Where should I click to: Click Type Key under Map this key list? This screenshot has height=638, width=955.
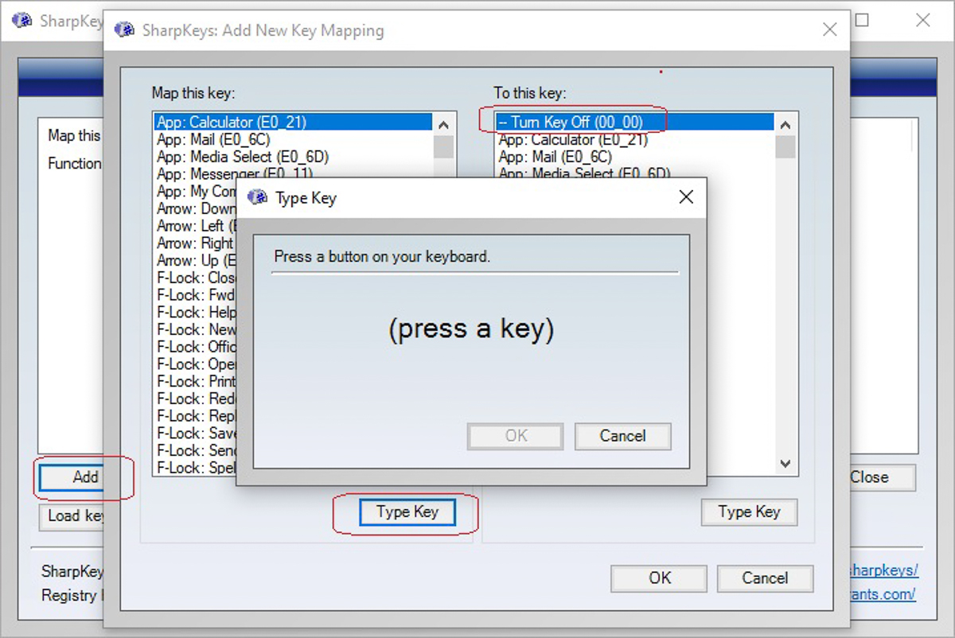pyautogui.click(x=407, y=512)
